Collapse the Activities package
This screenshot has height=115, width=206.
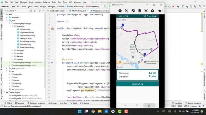(x=12, y=26)
